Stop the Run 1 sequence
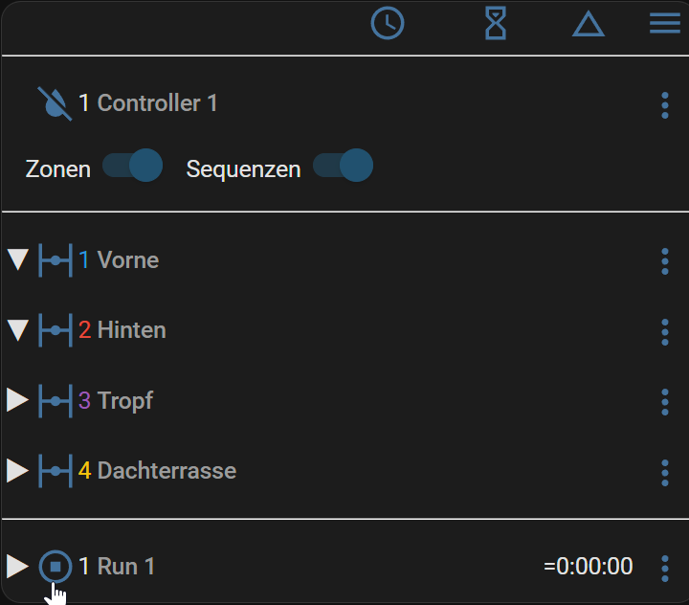The width and height of the screenshot is (689, 605). click(56, 567)
